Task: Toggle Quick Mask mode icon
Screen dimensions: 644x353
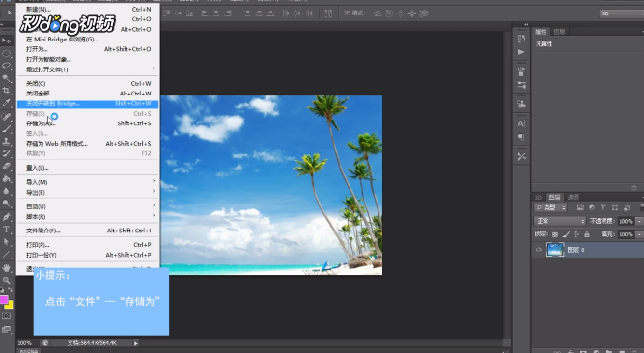Action: (x=6, y=316)
